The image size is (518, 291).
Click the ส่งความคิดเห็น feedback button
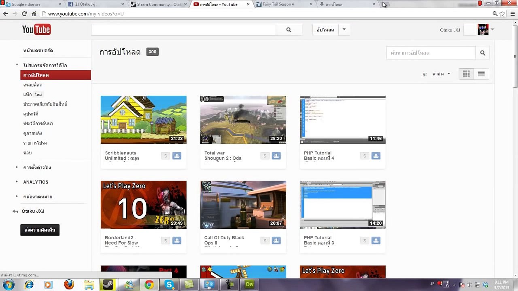pos(40,230)
